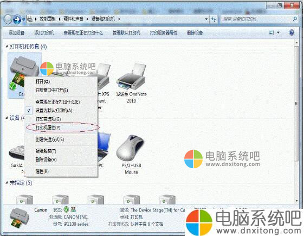Screen dimensions: 304x236
Task: Open the address bar history dropdown arrow
Action: [x=206, y=19]
